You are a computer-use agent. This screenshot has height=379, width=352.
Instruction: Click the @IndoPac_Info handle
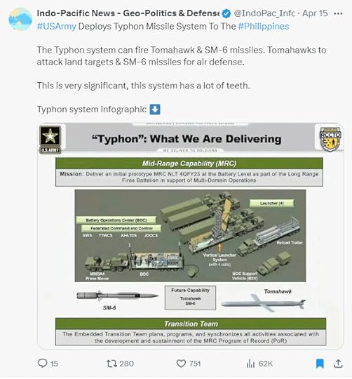coord(264,13)
